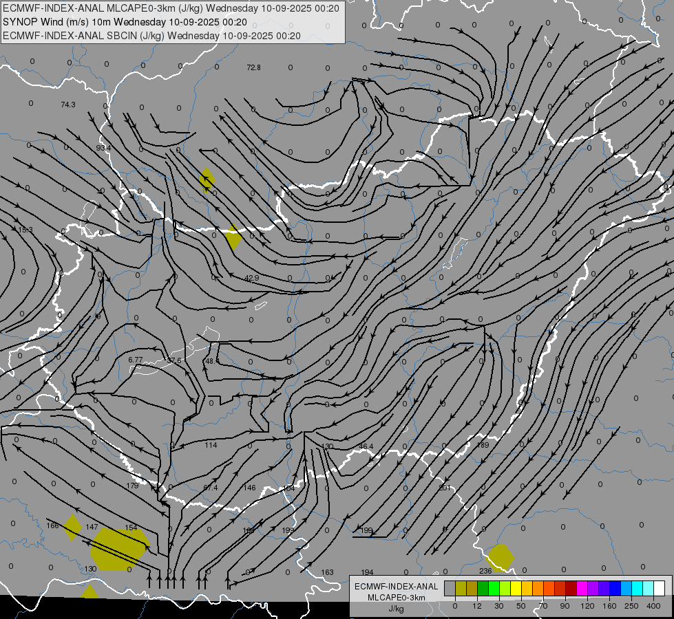Screen dimensions: 674x619
Task: Click the legend tick value 12
Action: click(x=476, y=606)
